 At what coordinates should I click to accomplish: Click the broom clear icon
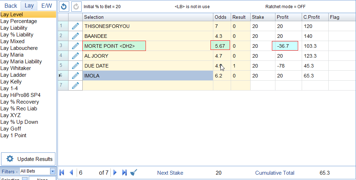pos(134,173)
